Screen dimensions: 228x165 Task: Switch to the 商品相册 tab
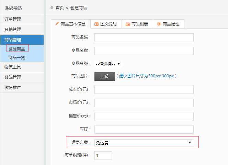tap(139, 24)
